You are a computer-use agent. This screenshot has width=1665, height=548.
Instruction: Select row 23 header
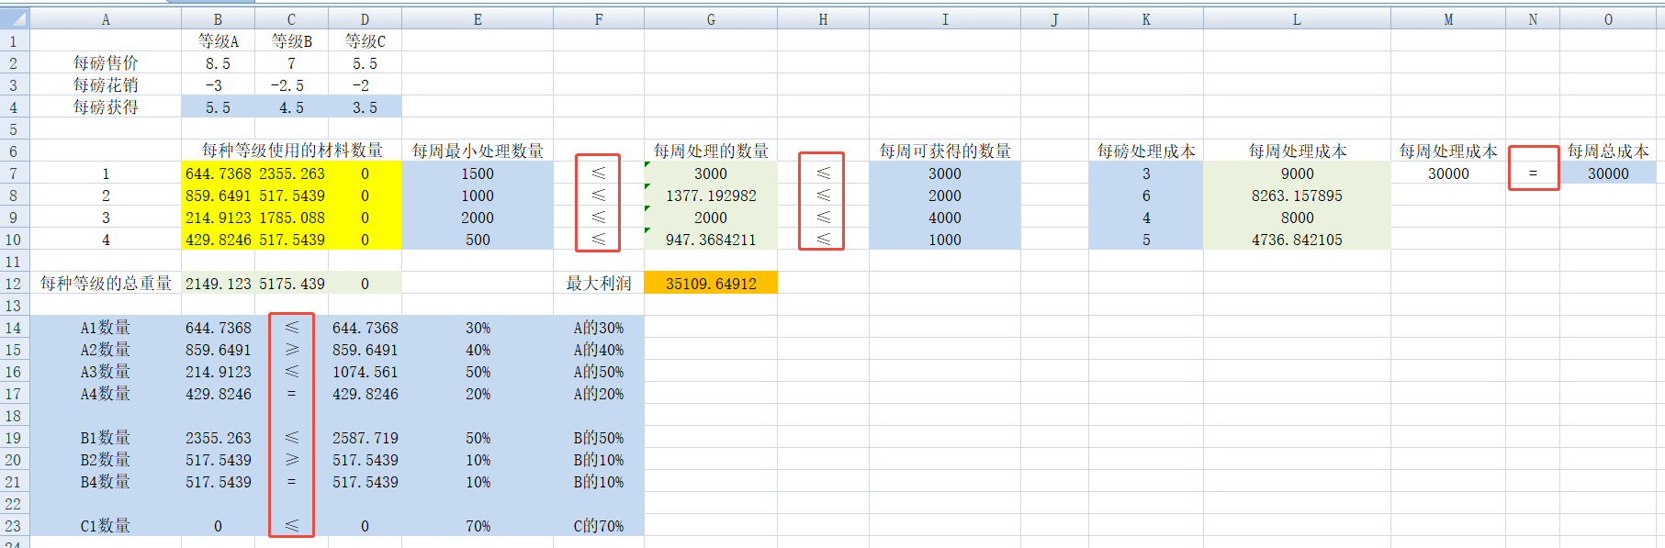[14, 526]
